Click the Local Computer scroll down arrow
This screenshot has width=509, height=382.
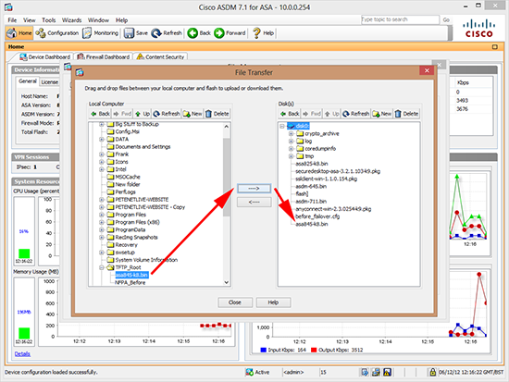(227, 282)
